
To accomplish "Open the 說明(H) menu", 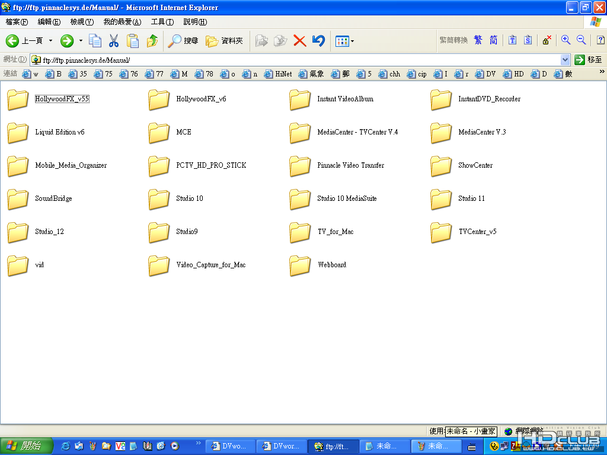I will point(195,22).
